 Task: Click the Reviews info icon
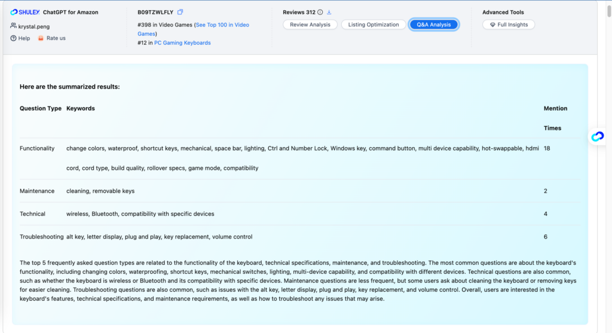pyautogui.click(x=320, y=12)
